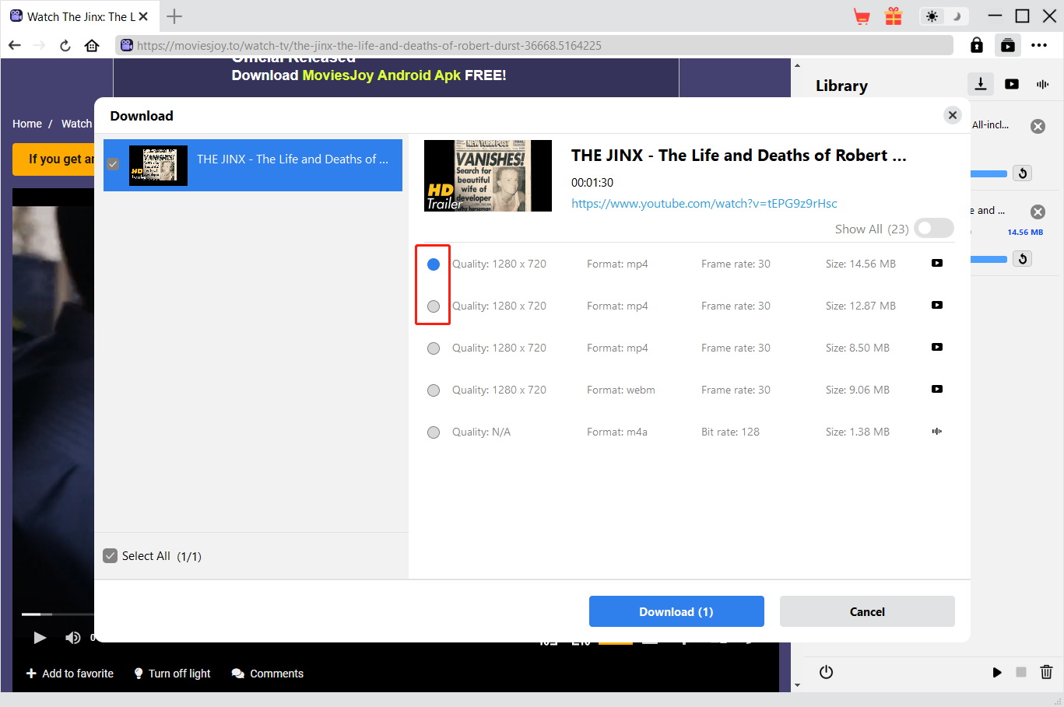This screenshot has height=707, width=1064.
Task: Select the 1.38 MB m4a audio option
Action: (x=434, y=432)
